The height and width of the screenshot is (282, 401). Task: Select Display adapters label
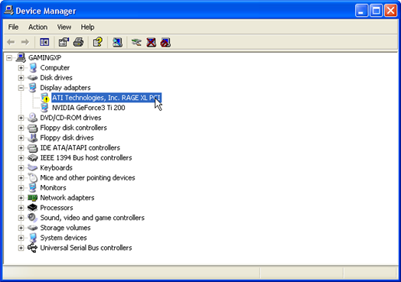tap(65, 88)
